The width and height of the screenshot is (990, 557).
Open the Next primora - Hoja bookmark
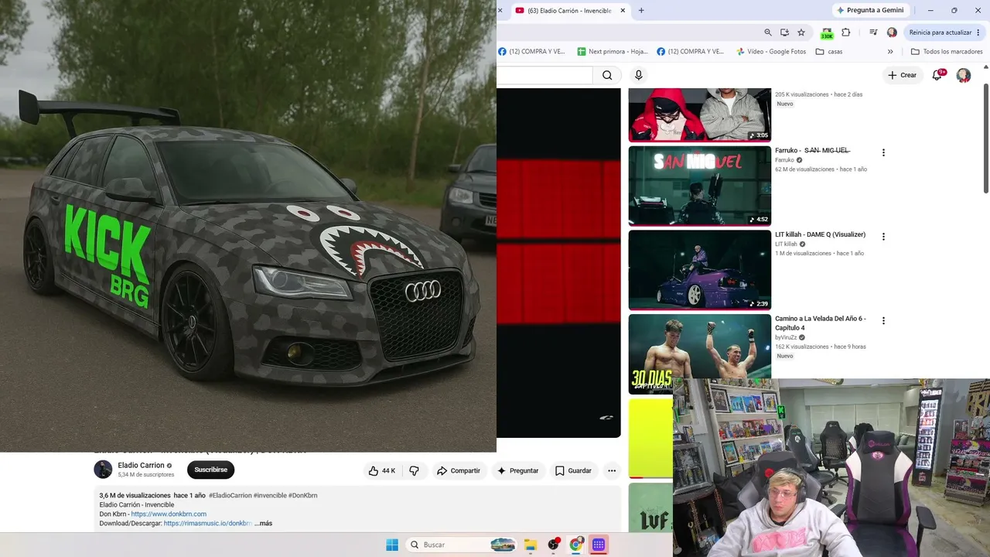[613, 52]
